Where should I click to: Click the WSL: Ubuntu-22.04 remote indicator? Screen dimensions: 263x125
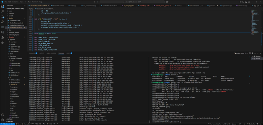click(x=8, y=124)
